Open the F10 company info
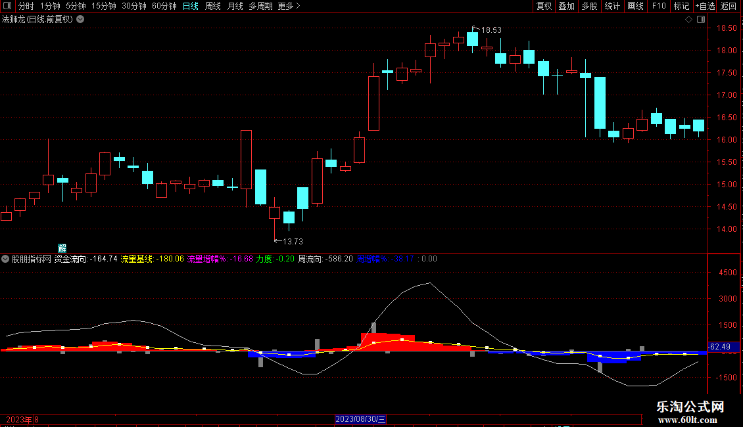Screen dimensions: 743x427 point(659,6)
